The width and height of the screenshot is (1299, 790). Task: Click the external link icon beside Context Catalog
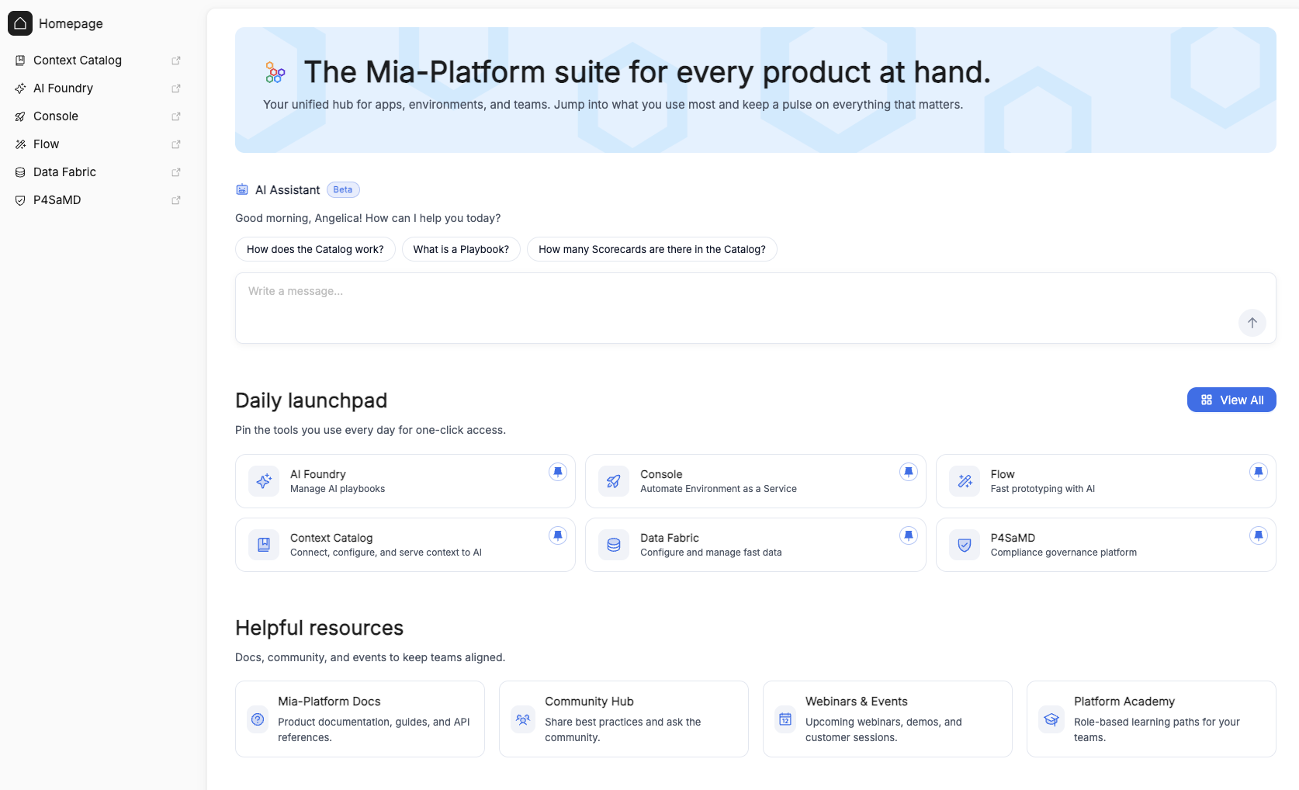[x=176, y=61]
